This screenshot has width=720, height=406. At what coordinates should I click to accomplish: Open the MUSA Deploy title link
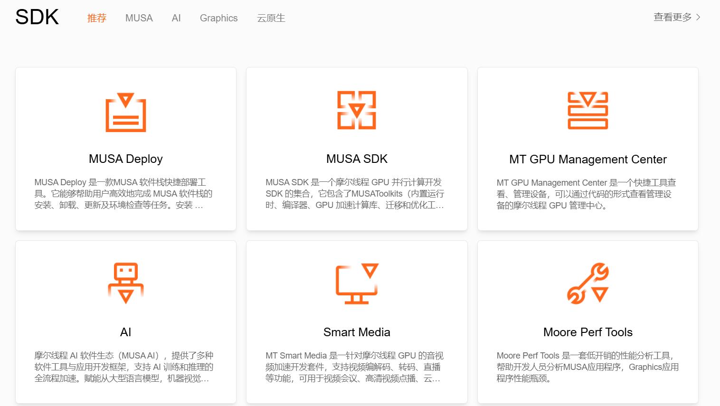(x=125, y=159)
